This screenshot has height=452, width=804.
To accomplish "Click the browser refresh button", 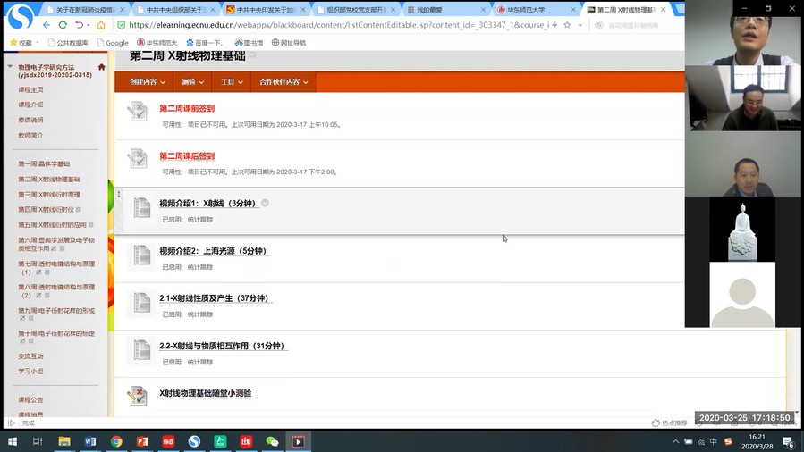I will click(63, 25).
